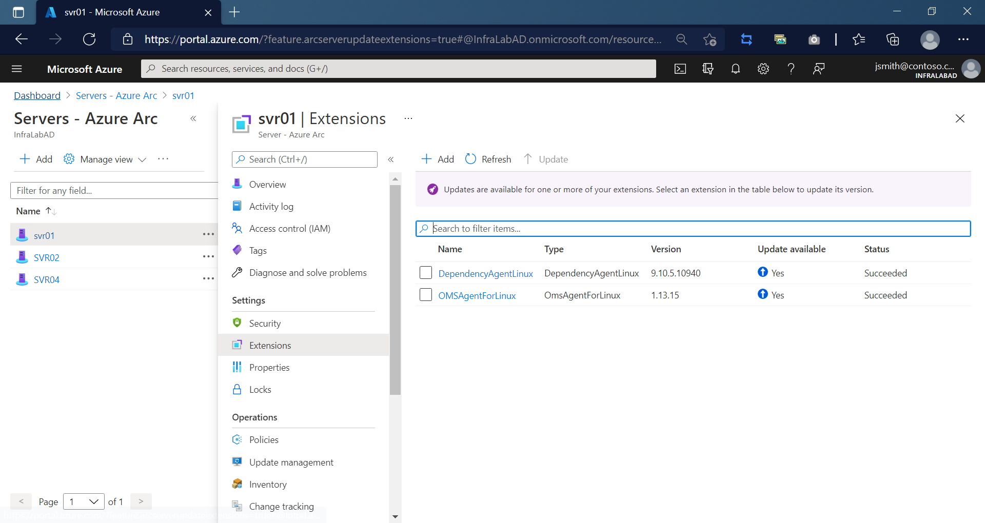This screenshot has width=985, height=523.
Task: Open the page number dropdown
Action: [x=84, y=501]
